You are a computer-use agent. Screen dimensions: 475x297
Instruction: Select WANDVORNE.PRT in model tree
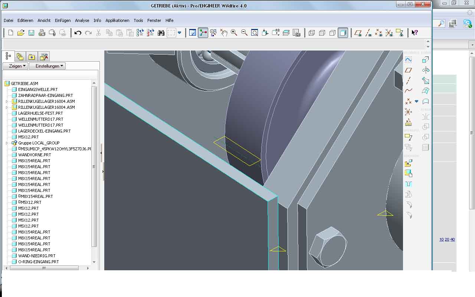point(35,155)
